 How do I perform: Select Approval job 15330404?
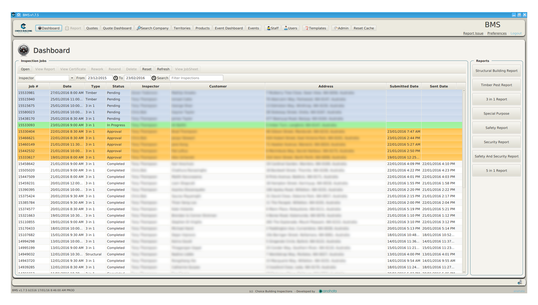239,132
